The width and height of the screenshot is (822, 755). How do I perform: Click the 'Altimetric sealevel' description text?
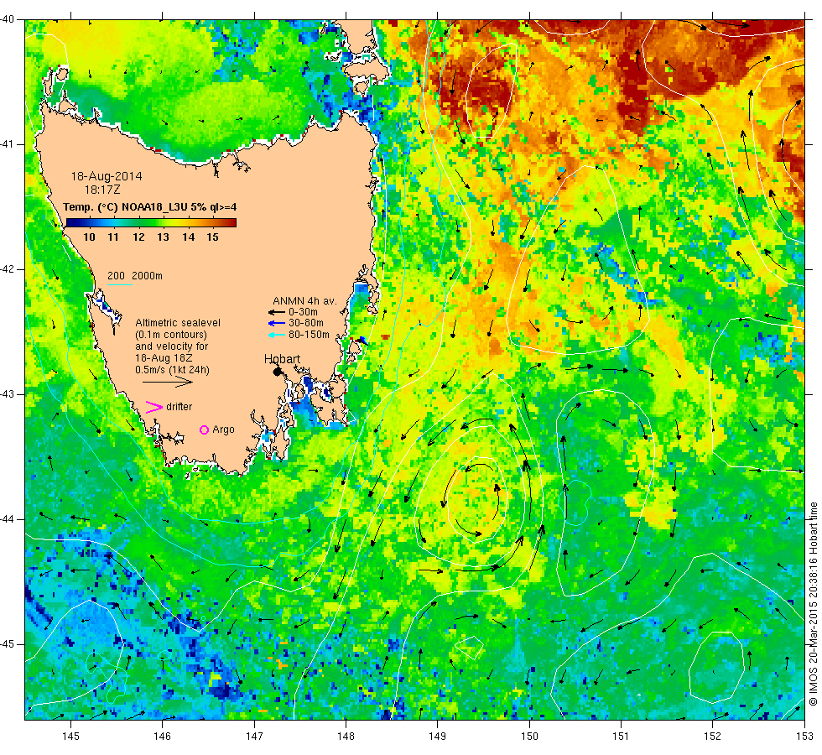point(178,323)
